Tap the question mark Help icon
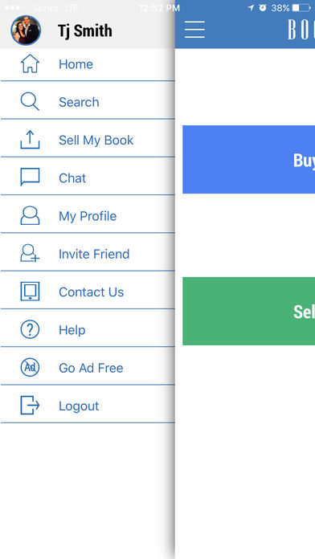The image size is (315, 559). 30,329
